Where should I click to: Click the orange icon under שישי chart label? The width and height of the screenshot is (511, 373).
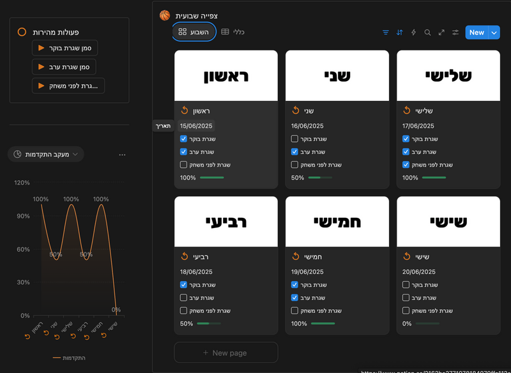(103, 335)
